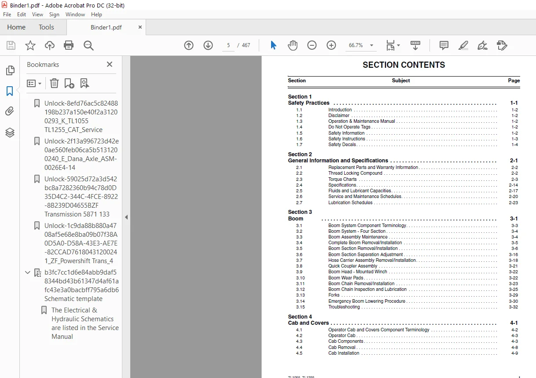Viewport: 536px width, 378px height.
Task: Click the Troubleshooting entry
Action: 344,307
